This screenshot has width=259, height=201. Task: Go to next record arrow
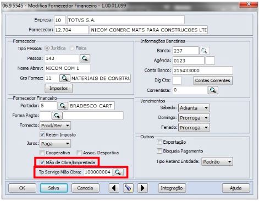(142, 188)
